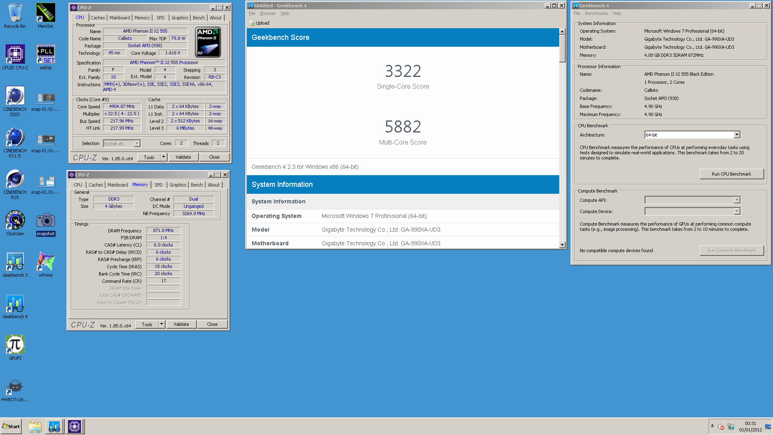Click Validate in Memory CPU-Z window
The width and height of the screenshot is (773, 435).
click(181, 324)
